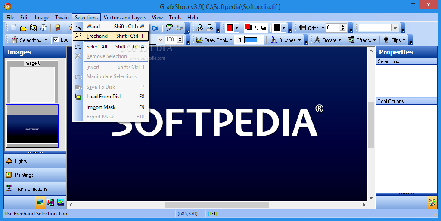
Task: Click the paint palette icon under Properties
Action: tap(432, 202)
